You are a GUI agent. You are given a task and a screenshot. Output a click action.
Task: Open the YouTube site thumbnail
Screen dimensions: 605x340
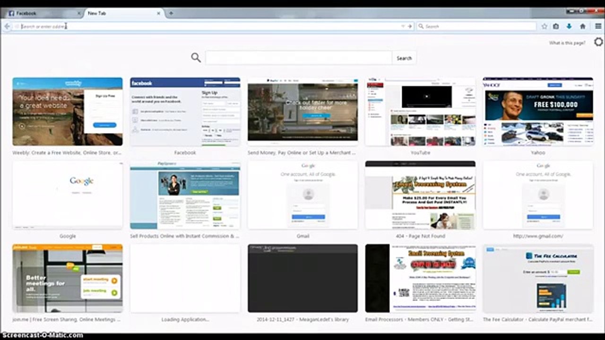(x=421, y=112)
